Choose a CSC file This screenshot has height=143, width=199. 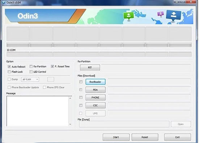coord(96,105)
